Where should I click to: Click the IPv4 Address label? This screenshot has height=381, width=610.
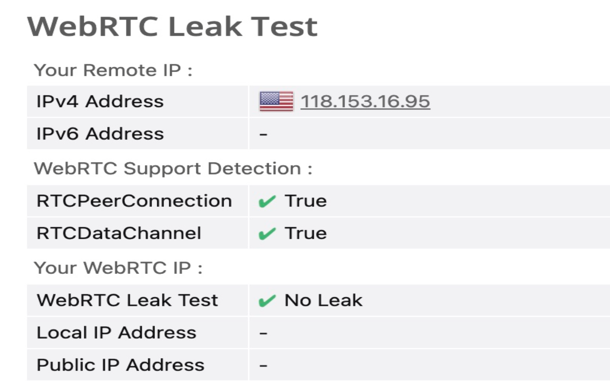(100, 101)
